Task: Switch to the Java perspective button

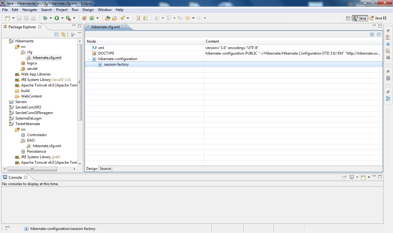Action: (360, 18)
